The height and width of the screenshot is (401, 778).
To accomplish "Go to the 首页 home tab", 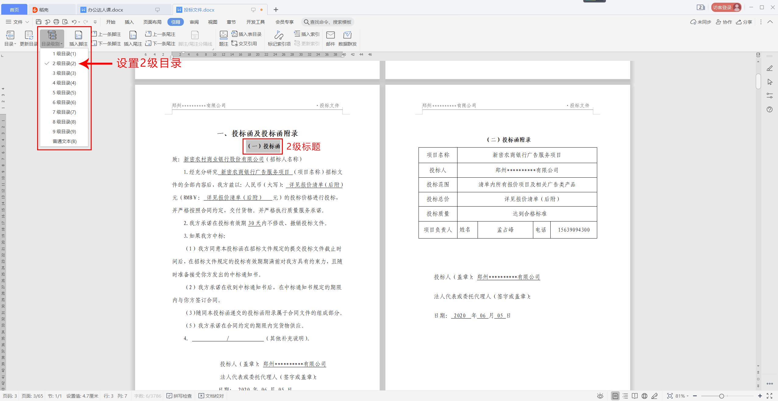I will click(14, 10).
